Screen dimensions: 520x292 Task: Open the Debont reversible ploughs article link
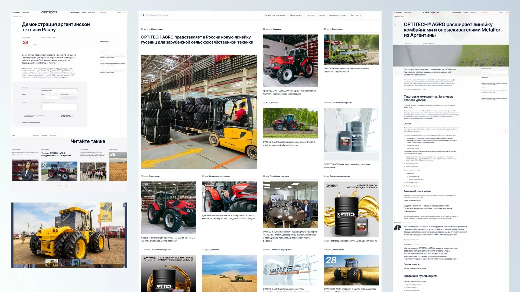pyautogui.click(x=346, y=70)
